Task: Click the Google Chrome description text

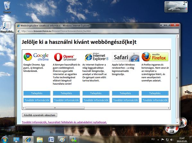Action: pyautogui.click(x=34, y=68)
